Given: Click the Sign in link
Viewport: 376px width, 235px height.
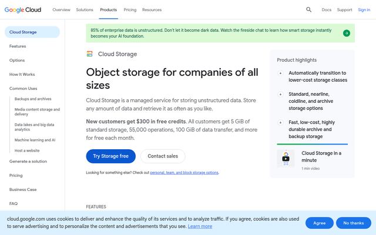Looking at the screenshot, I should 364,10.
